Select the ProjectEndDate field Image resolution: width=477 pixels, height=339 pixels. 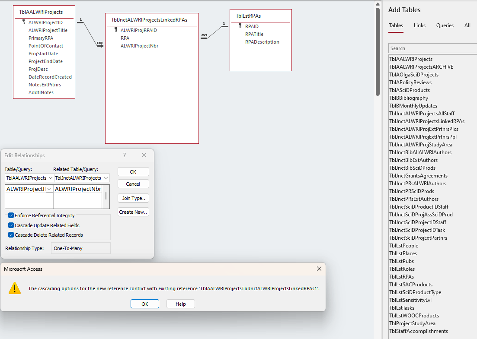pos(46,61)
